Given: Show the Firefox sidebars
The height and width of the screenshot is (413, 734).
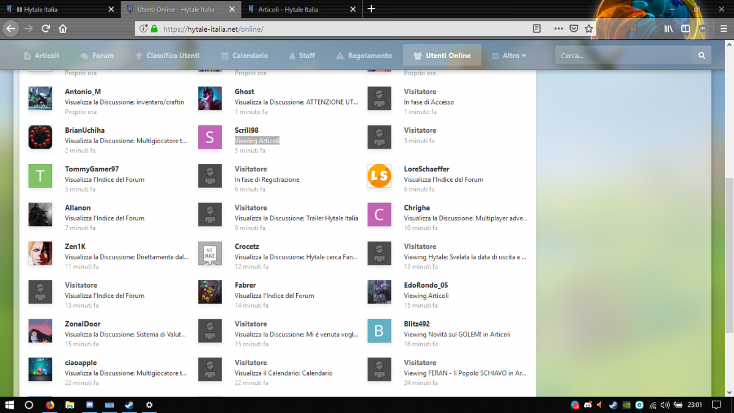Looking at the screenshot, I should 686,28.
